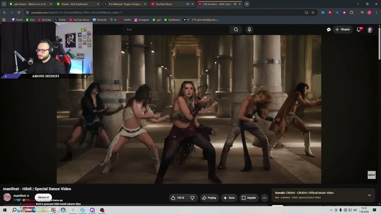Click the taskbar volume speaker icon

[x=355, y=210]
